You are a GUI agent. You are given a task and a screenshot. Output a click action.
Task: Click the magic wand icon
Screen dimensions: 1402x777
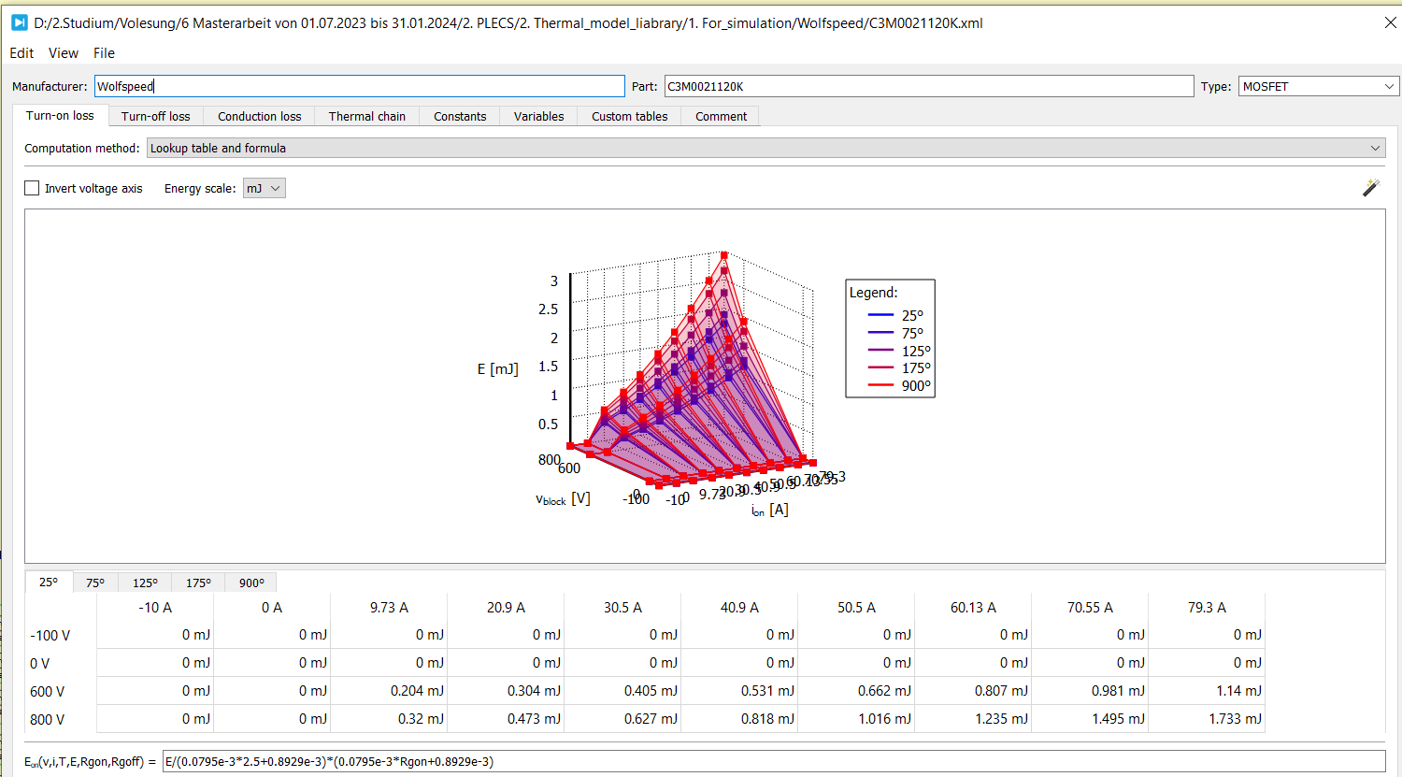[x=1370, y=188]
